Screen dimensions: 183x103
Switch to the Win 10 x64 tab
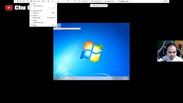tap(97, 1)
